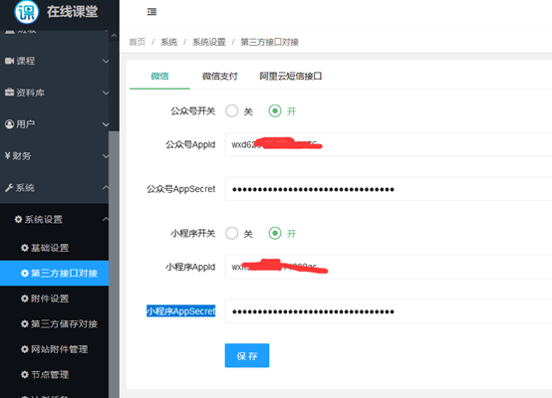
Task: Click 系统设置 in the breadcrumb
Action: pyautogui.click(x=209, y=42)
